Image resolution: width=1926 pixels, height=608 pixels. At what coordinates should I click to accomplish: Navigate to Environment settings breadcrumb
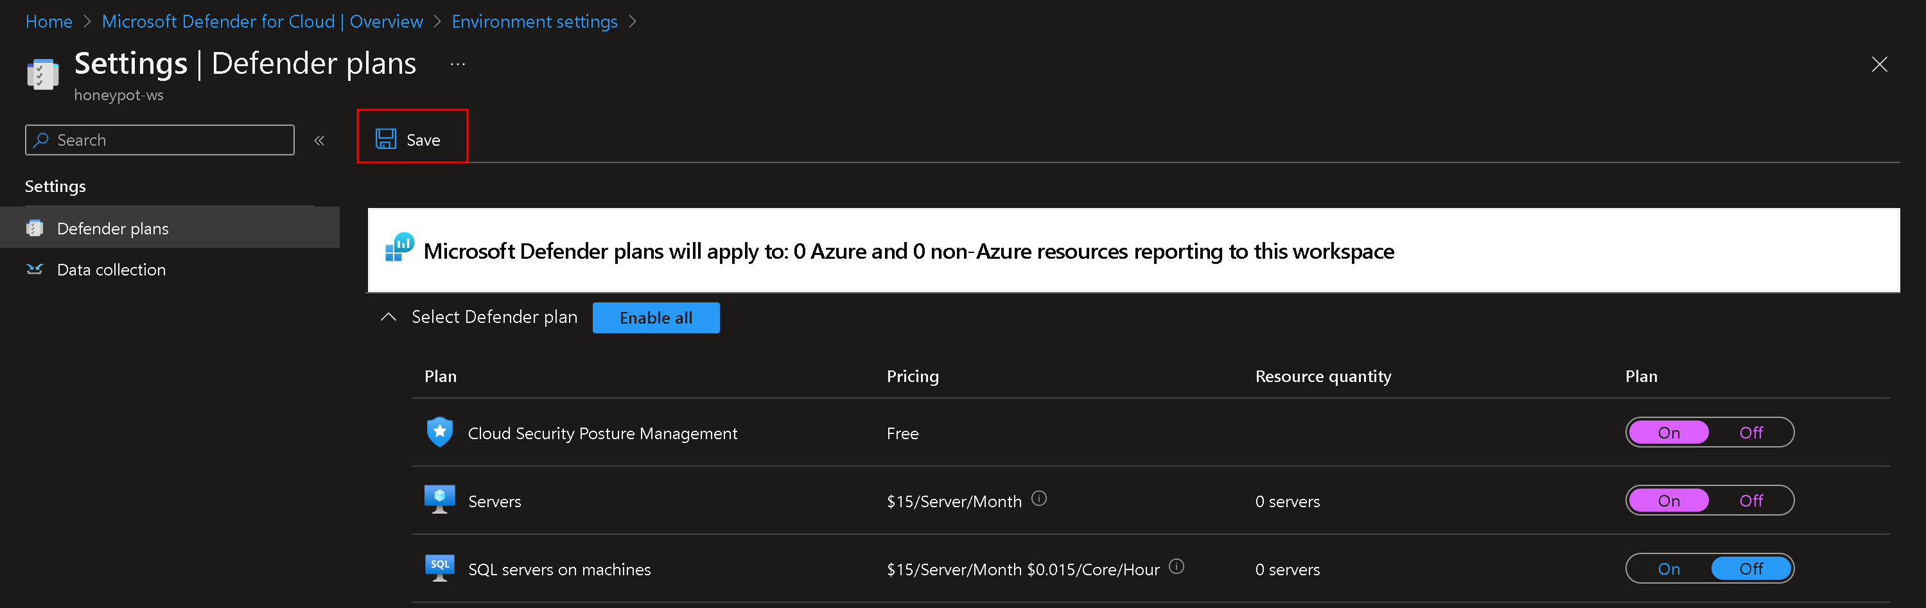[534, 22]
